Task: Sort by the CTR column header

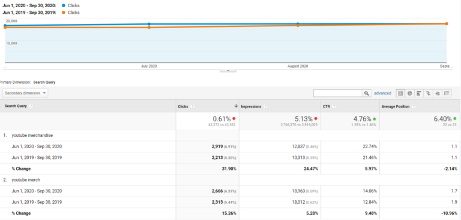Action: (x=327, y=106)
